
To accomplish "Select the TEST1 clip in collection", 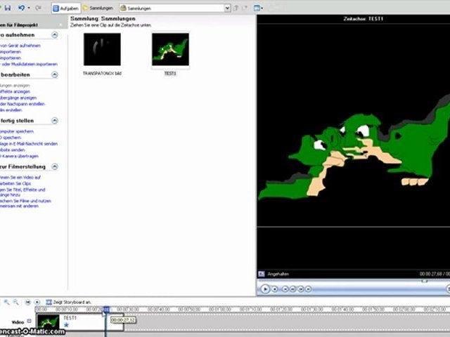I will [170, 51].
